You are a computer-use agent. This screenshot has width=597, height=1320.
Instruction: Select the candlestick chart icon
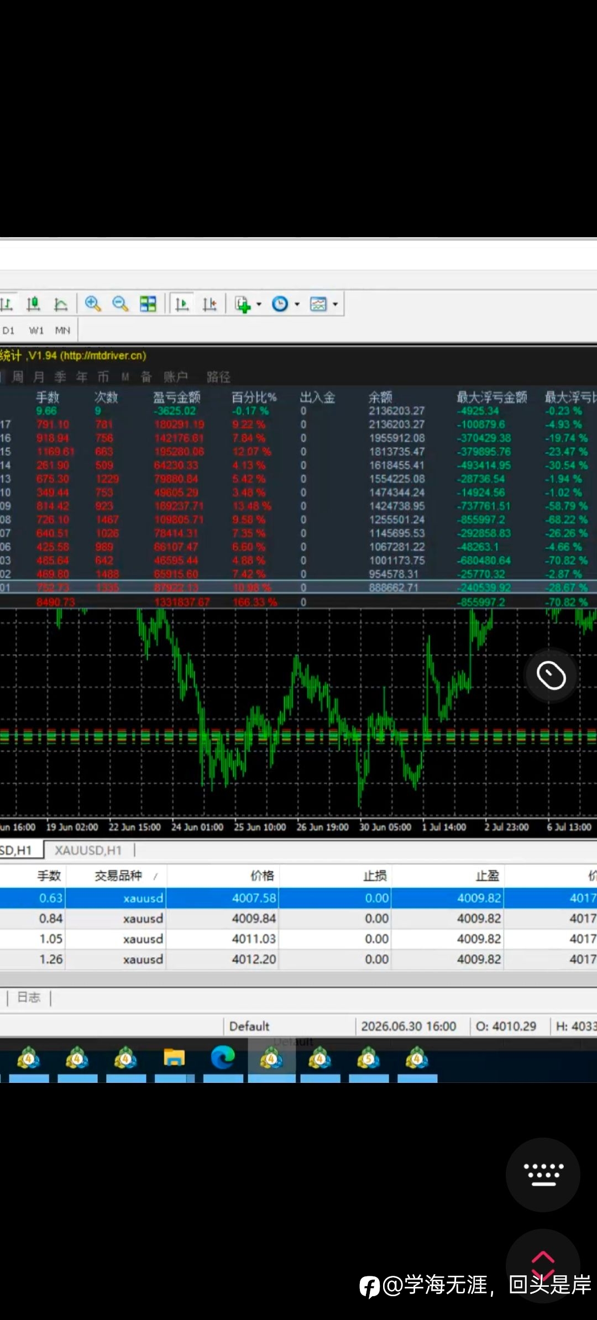33,304
